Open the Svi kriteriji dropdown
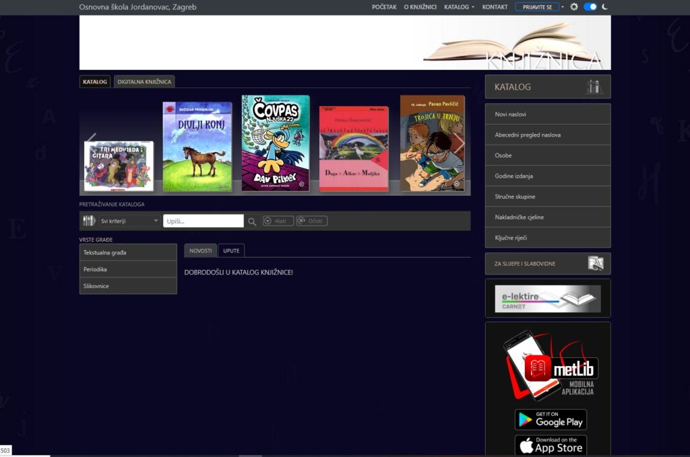The width and height of the screenshot is (690, 457). coord(129,221)
